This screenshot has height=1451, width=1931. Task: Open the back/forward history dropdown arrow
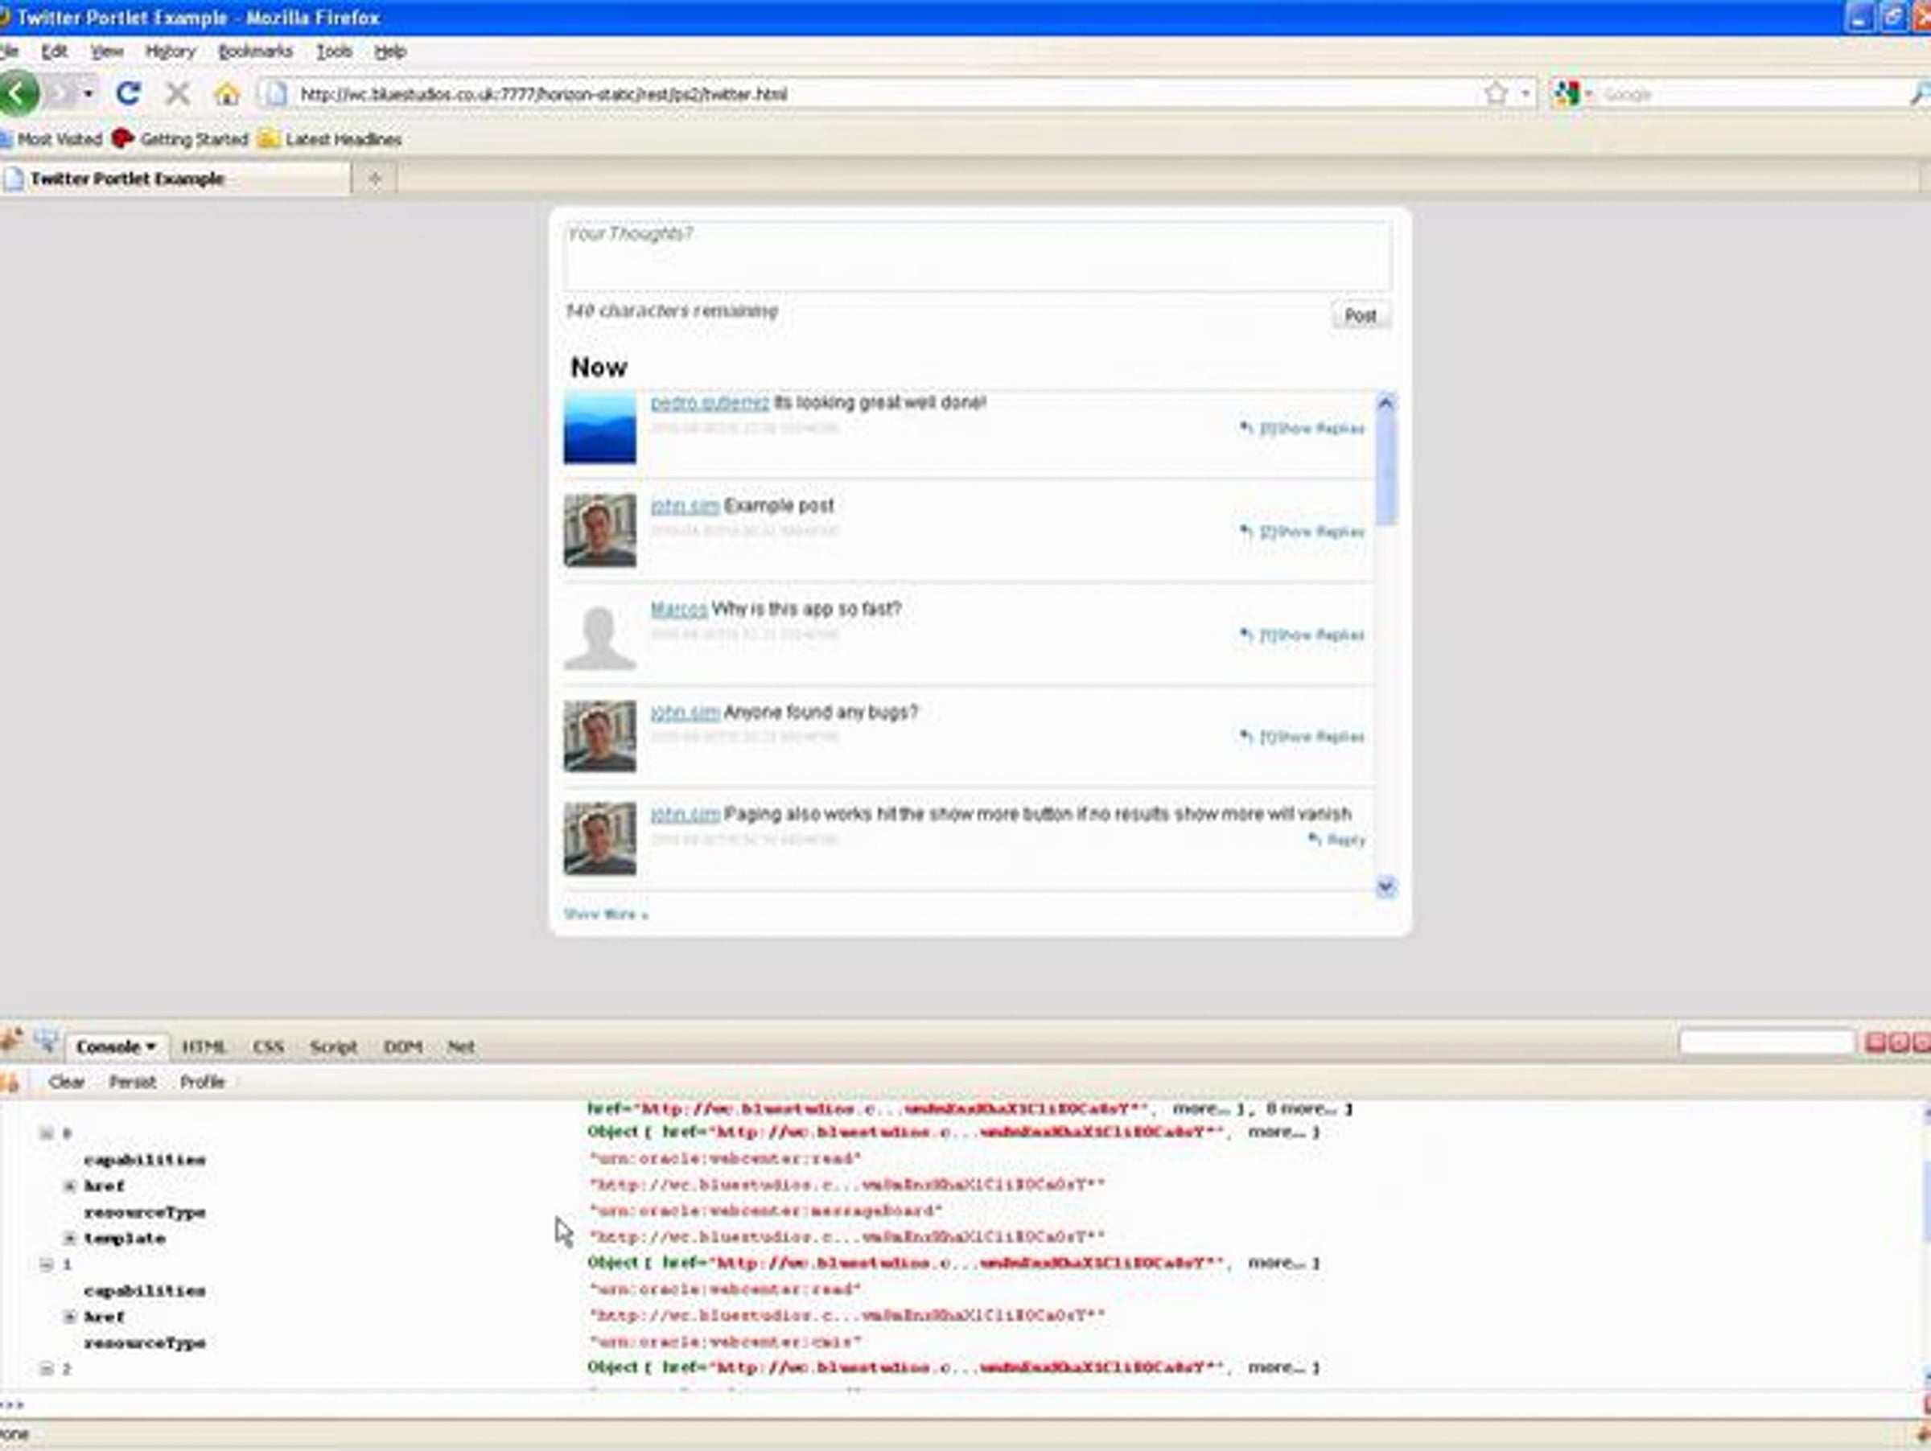(x=89, y=93)
